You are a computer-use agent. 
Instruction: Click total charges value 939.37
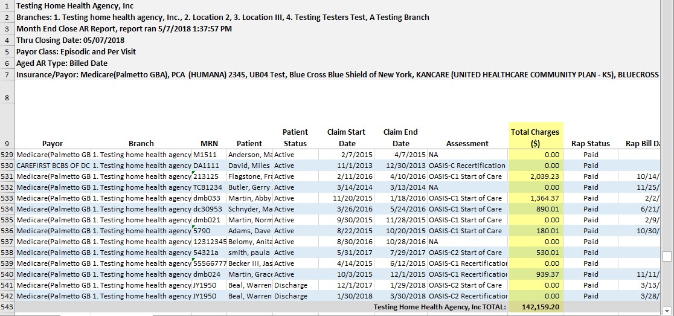pyautogui.click(x=536, y=274)
